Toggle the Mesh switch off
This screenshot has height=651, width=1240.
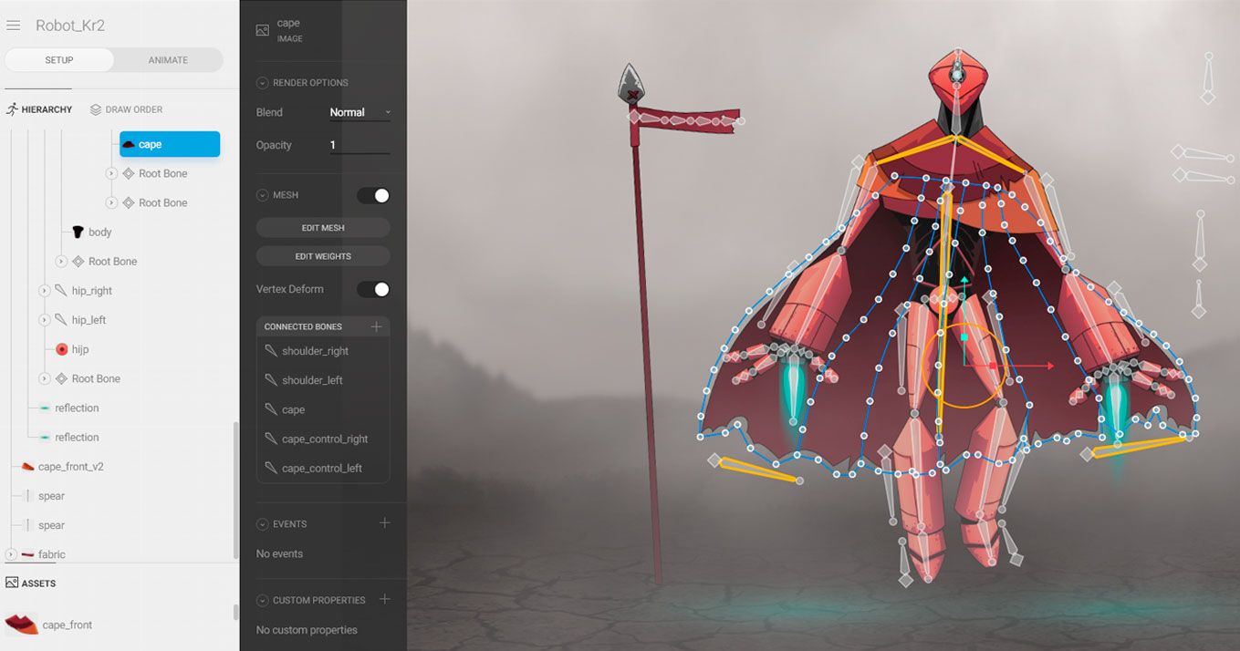(x=373, y=195)
